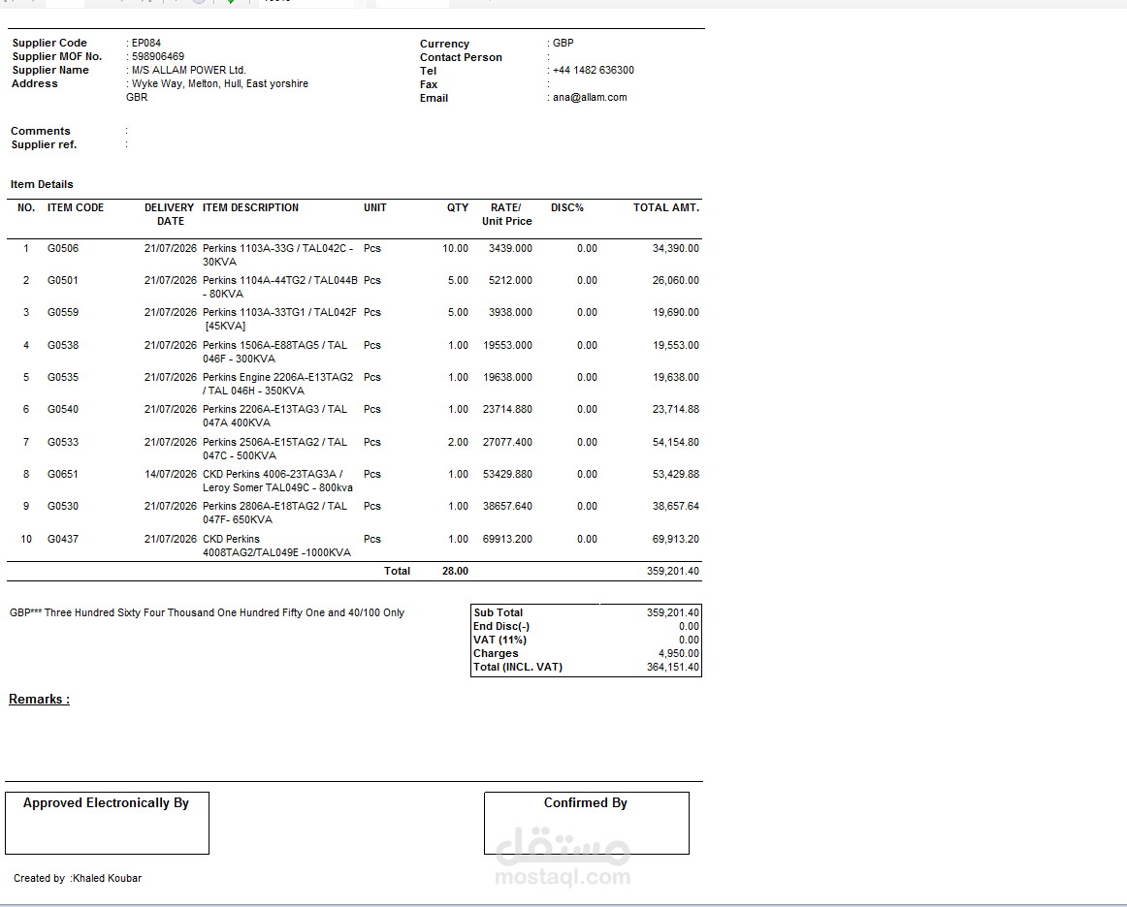The height and width of the screenshot is (907, 1127).
Task: Click the Charges amount 4,950.00
Action: [679, 654]
